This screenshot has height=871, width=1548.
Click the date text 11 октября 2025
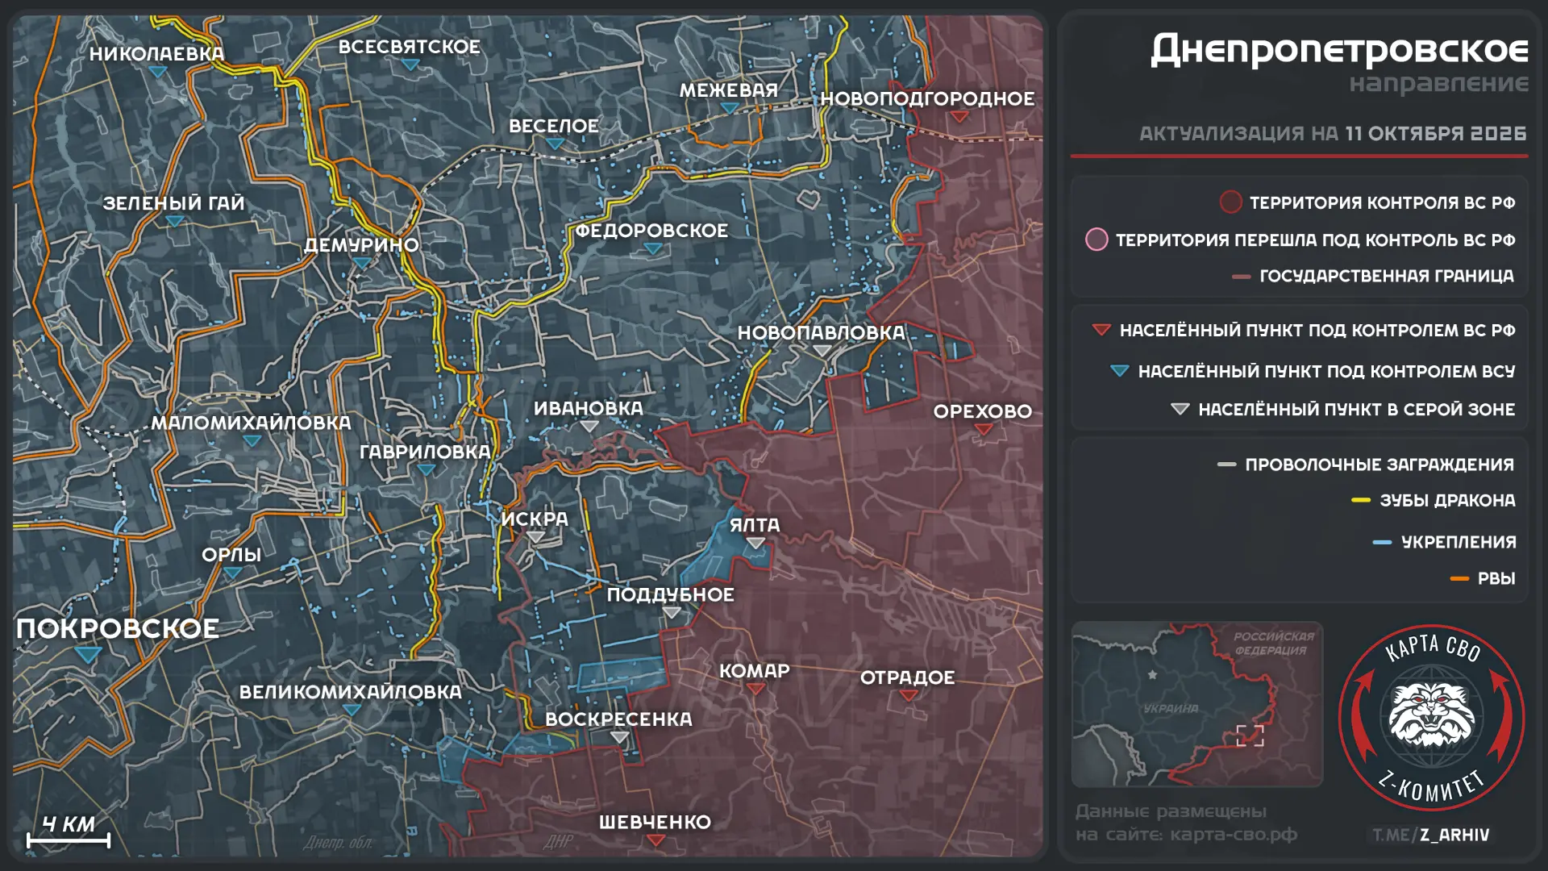(x=1436, y=133)
